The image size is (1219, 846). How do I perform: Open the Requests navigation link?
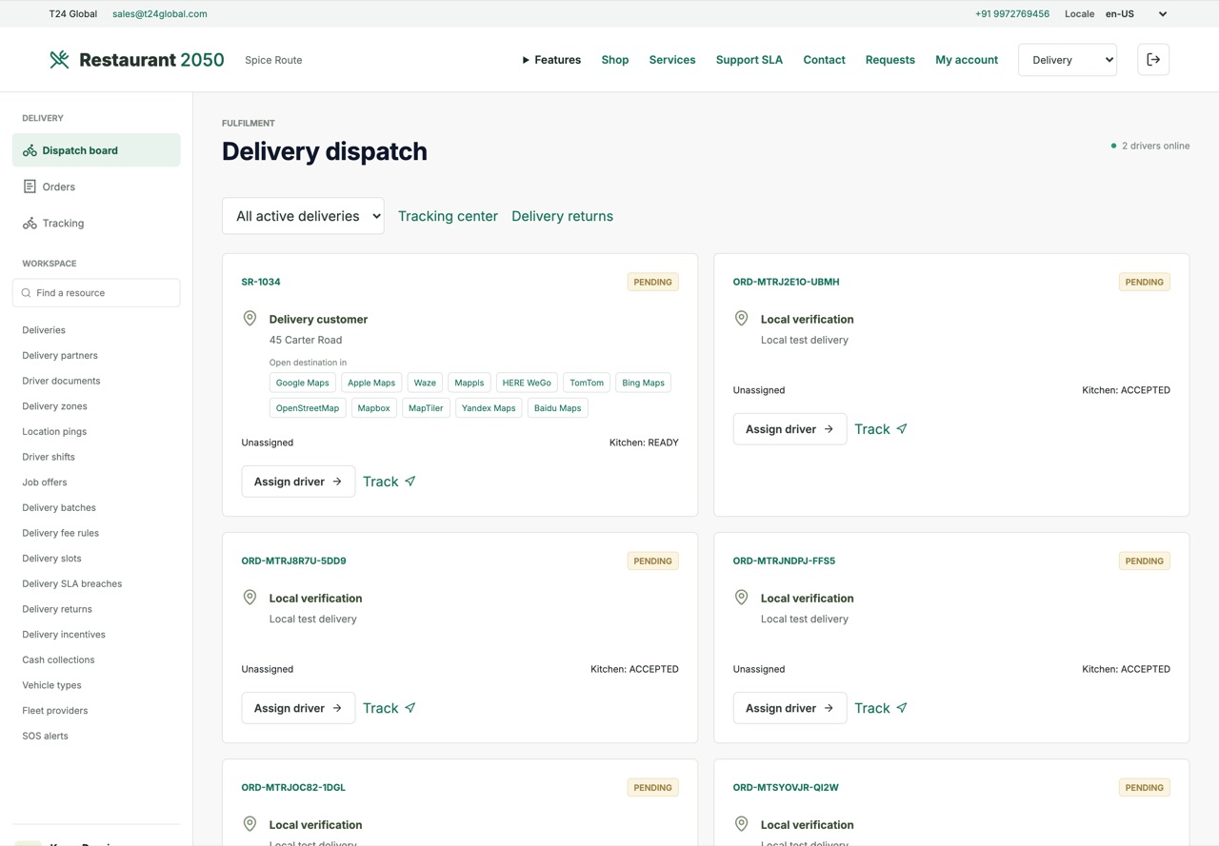coord(890,60)
